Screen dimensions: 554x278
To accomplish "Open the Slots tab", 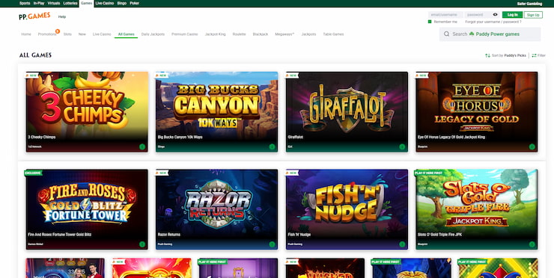I will click(67, 34).
